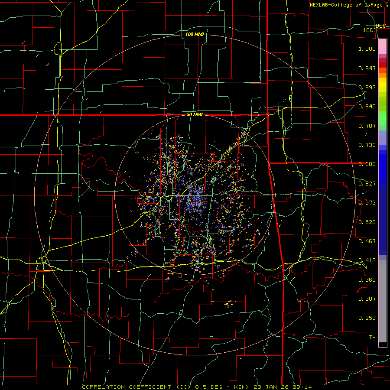Select the 0.573 legend value
The height and width of the screenshot is (390, 390).
pos(367,203)
